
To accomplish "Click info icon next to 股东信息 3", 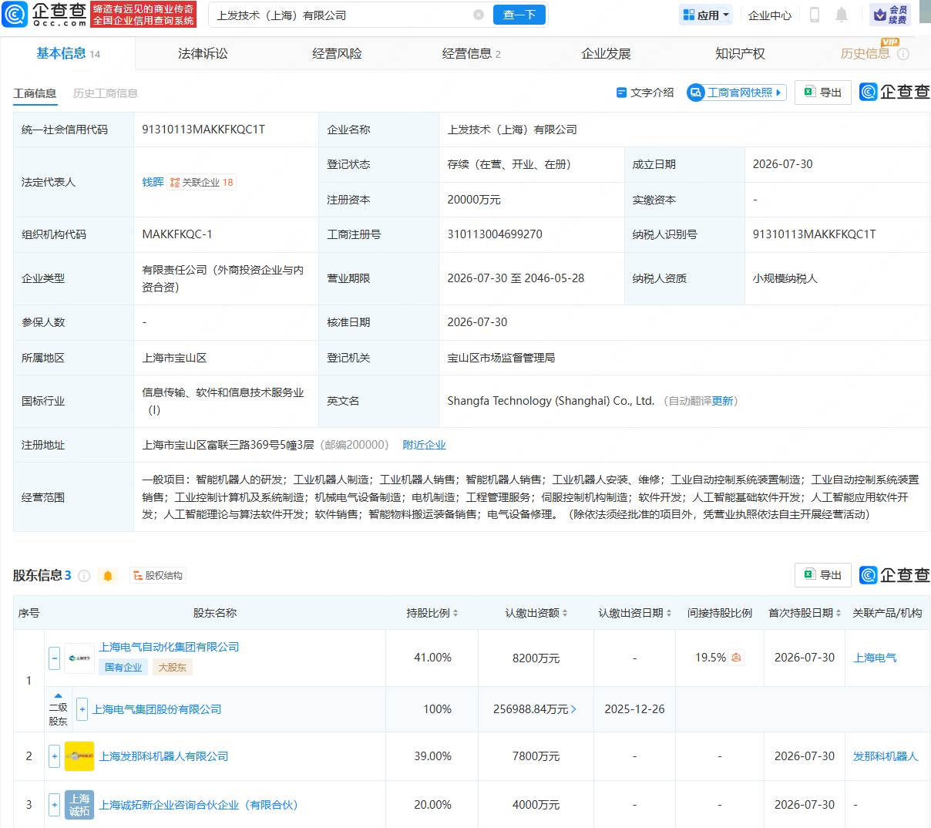I will tap(84, 576).
